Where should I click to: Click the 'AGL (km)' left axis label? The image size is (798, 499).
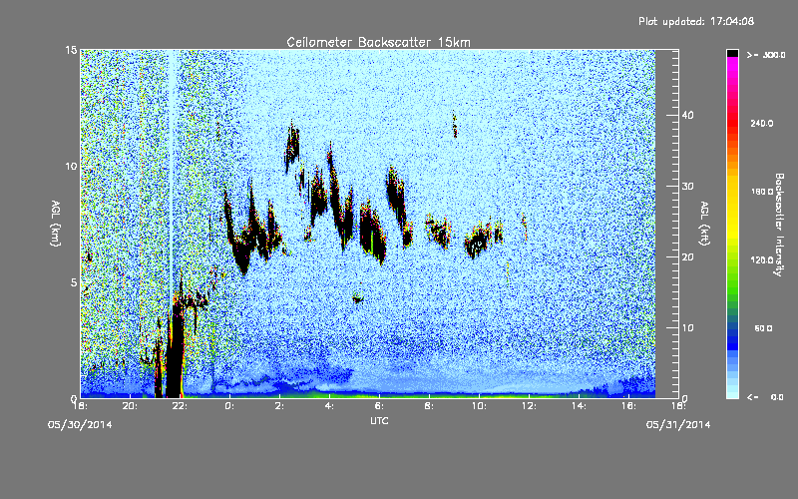56,223
